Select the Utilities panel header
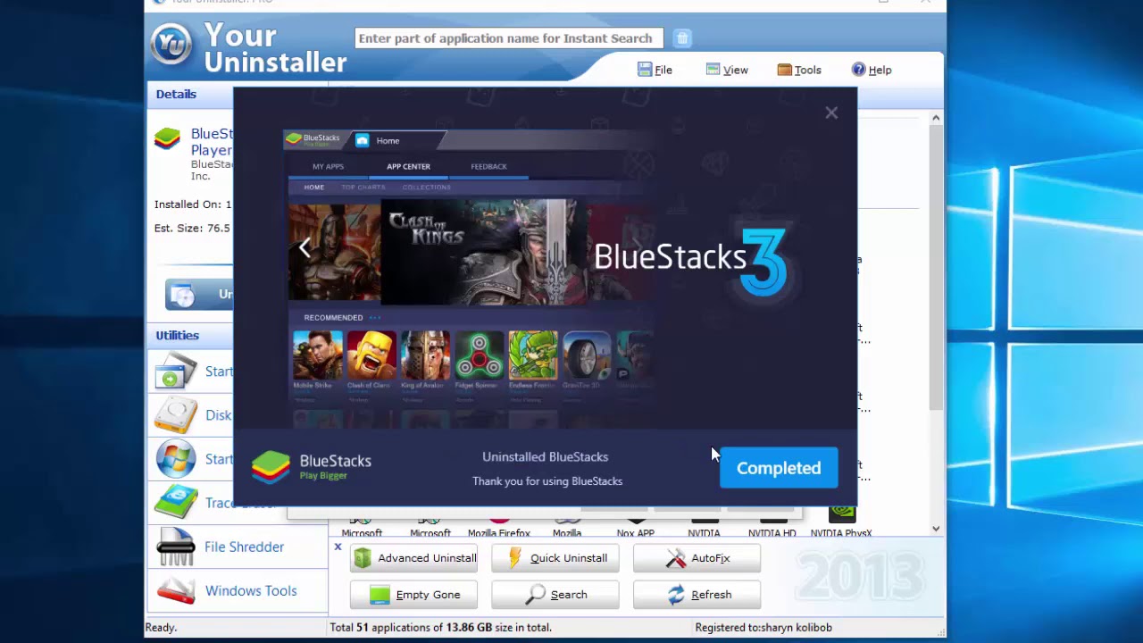Viewport: 1143px width, 643px height. (177, 335)
